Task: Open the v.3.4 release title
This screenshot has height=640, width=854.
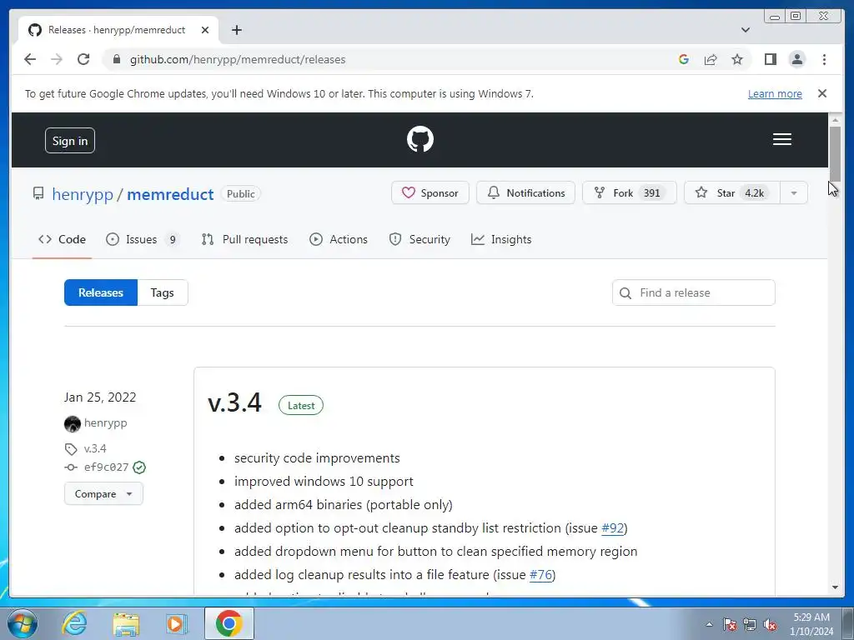Action: pyautogui.click(x=234, y=403)
